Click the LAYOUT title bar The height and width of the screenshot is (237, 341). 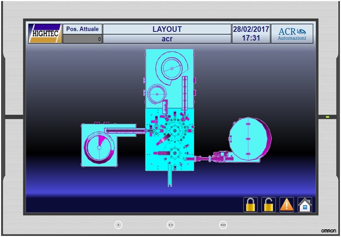pos(167,29)
